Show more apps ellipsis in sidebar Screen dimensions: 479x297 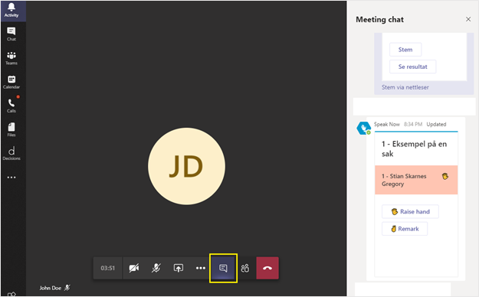[11, 178]
